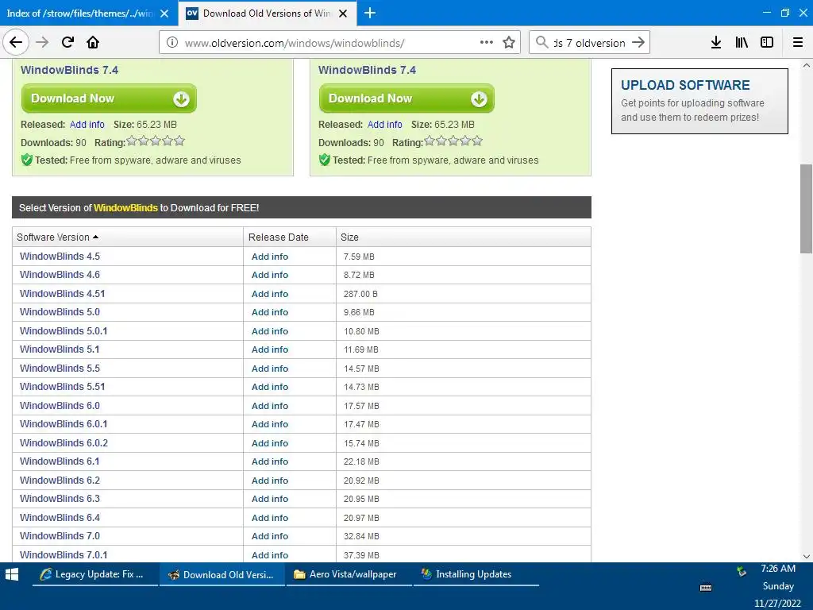Open the Firefox hamburger menu

point(798,43)
